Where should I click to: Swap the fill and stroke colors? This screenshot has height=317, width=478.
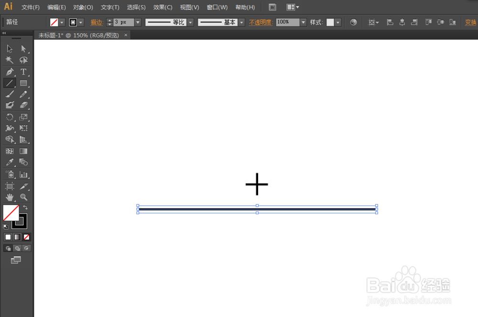point(26,207)
